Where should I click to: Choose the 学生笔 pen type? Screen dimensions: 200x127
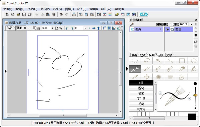pyautogui.click(x=141, y=98)
